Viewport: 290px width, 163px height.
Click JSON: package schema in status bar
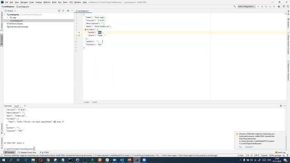pos(275,156)
